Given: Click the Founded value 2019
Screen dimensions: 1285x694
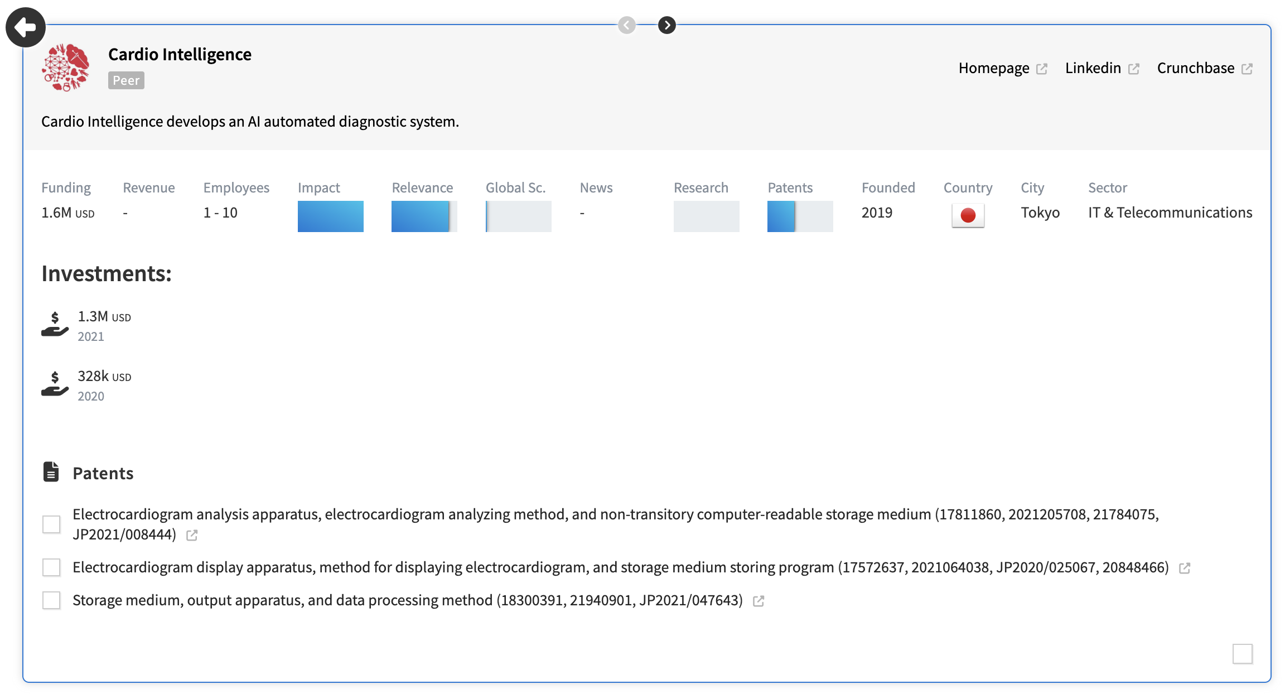Looking at the screenshot, I should 877,213.
